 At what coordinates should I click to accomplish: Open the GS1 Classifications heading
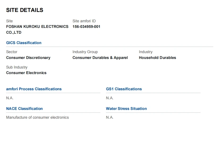click(x=124, y=89)
